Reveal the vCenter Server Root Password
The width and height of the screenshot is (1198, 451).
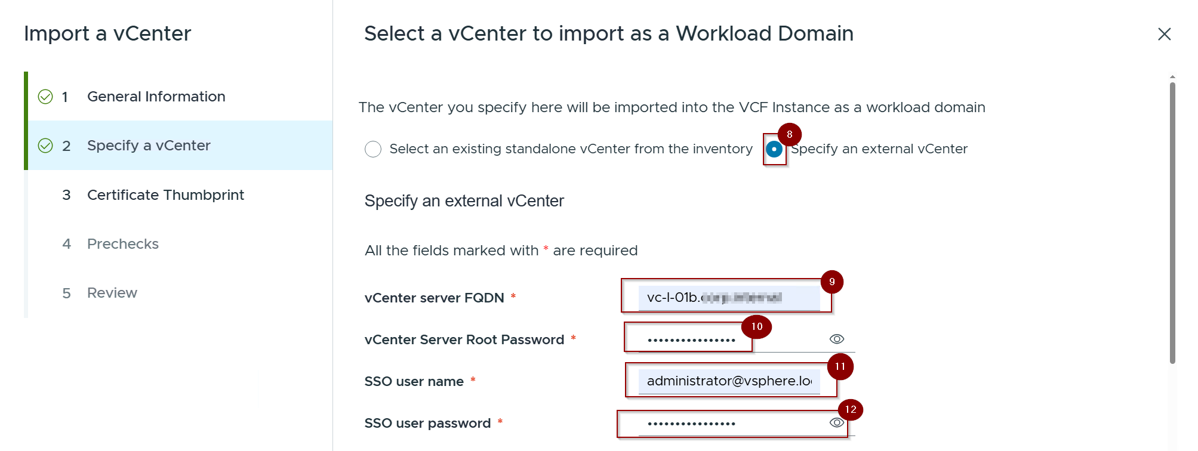pyautogui.click(x=836, y=339)
